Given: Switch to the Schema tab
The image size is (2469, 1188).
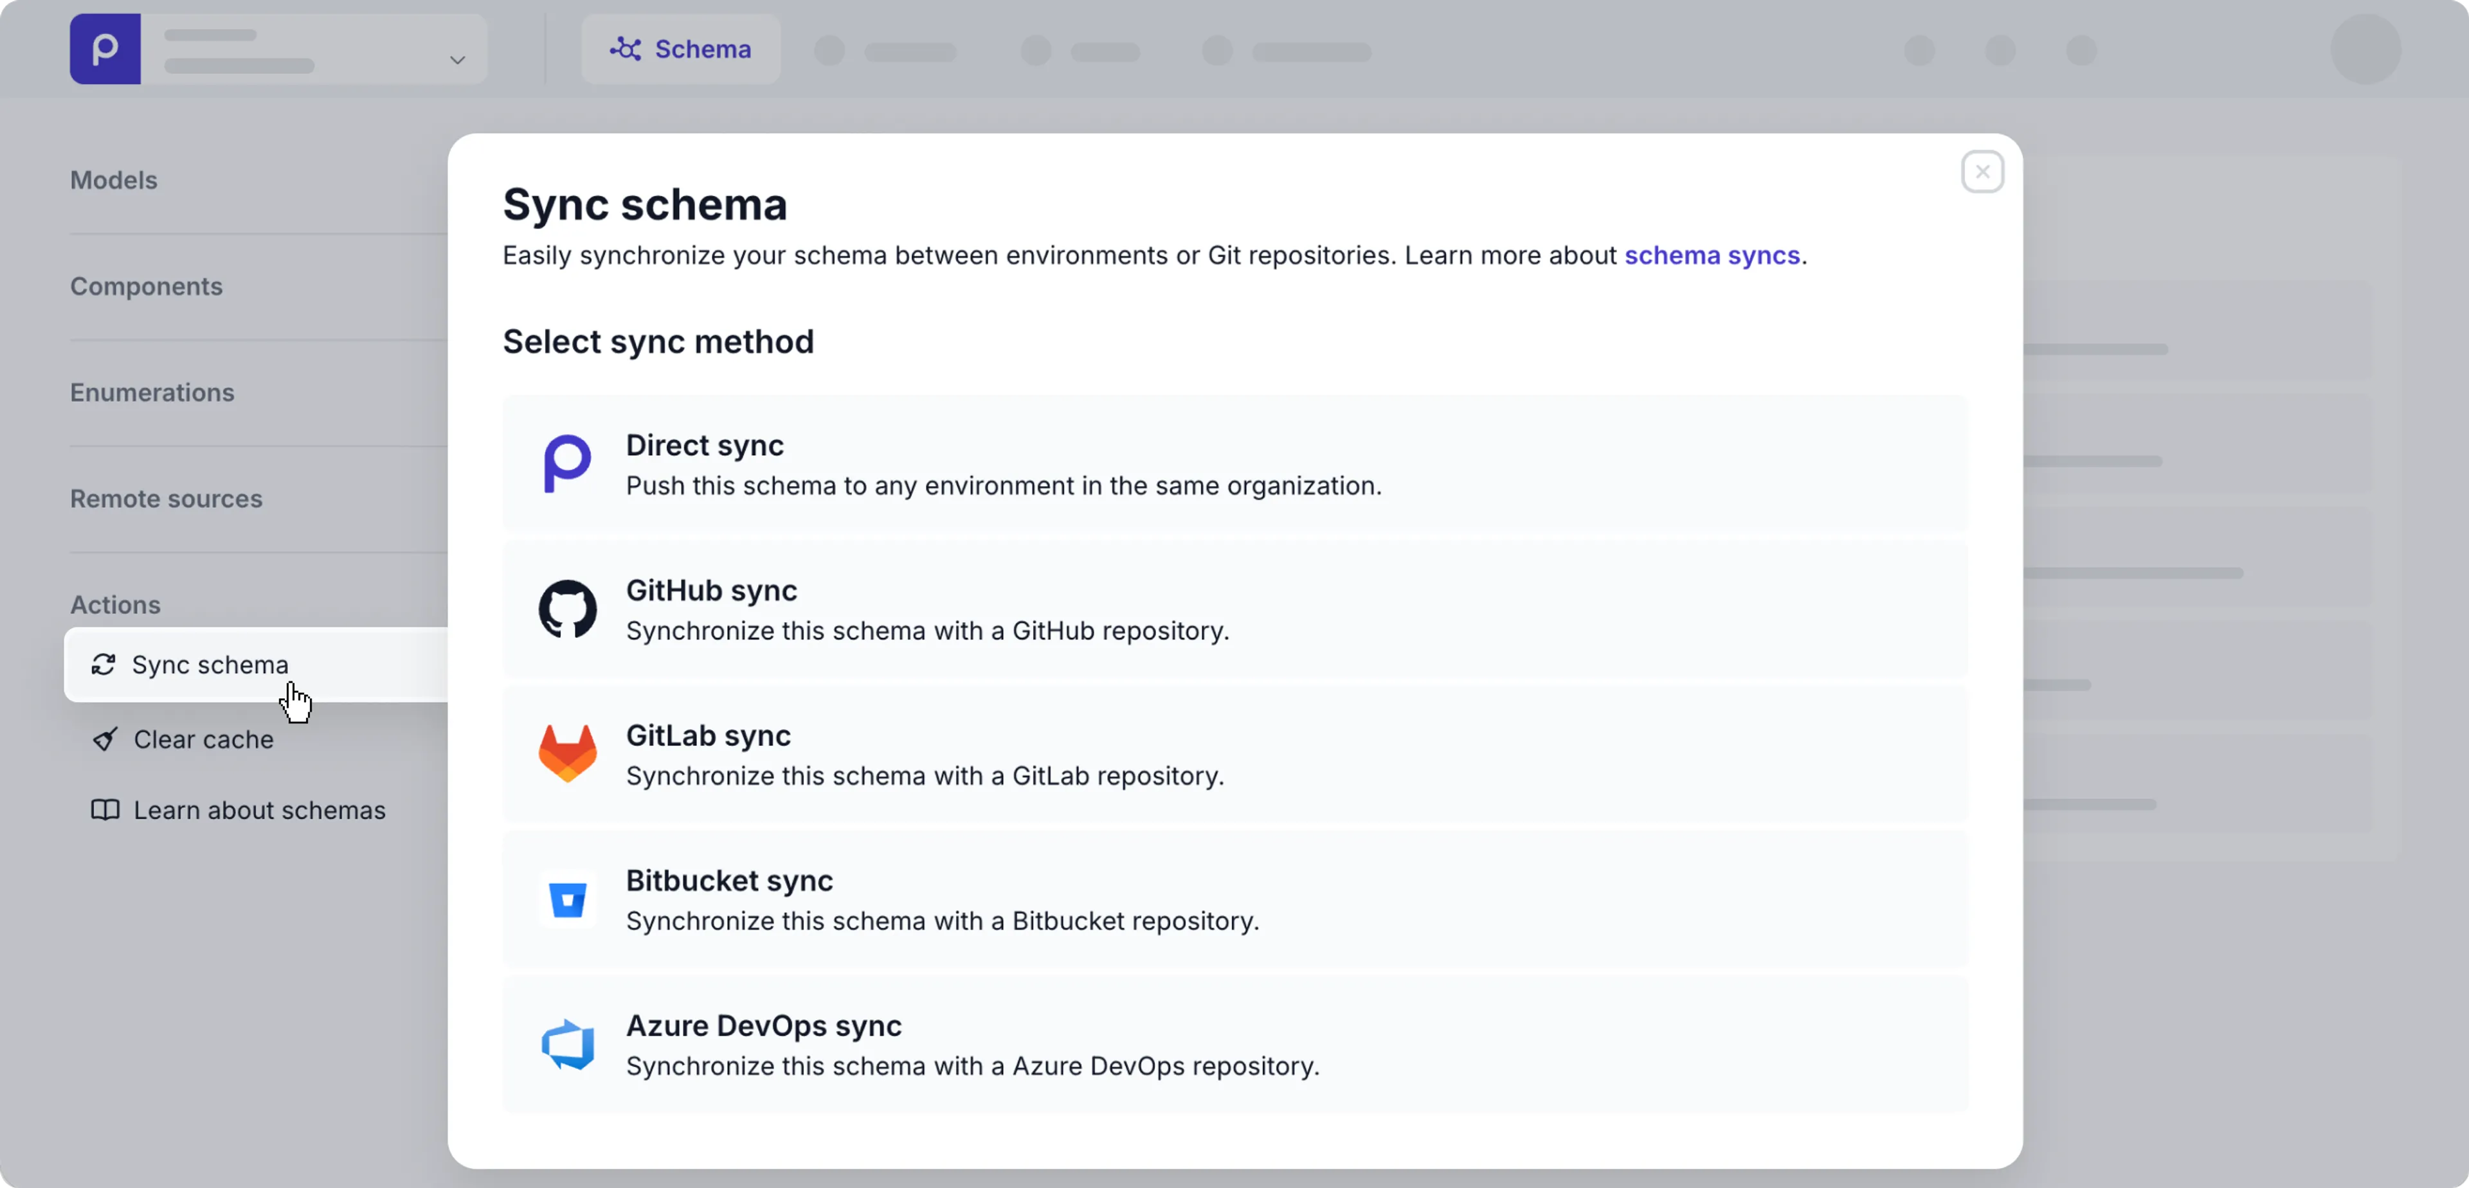Looking at the screenshot, I should tap(680, 48).
